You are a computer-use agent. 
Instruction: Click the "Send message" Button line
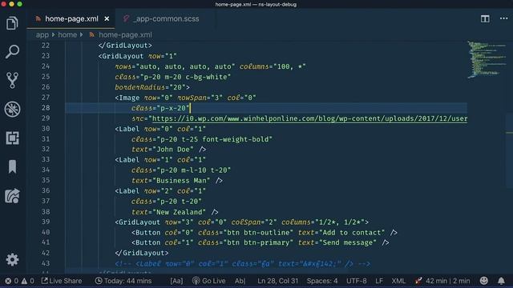pyautogui.click(x=260, y=242)
